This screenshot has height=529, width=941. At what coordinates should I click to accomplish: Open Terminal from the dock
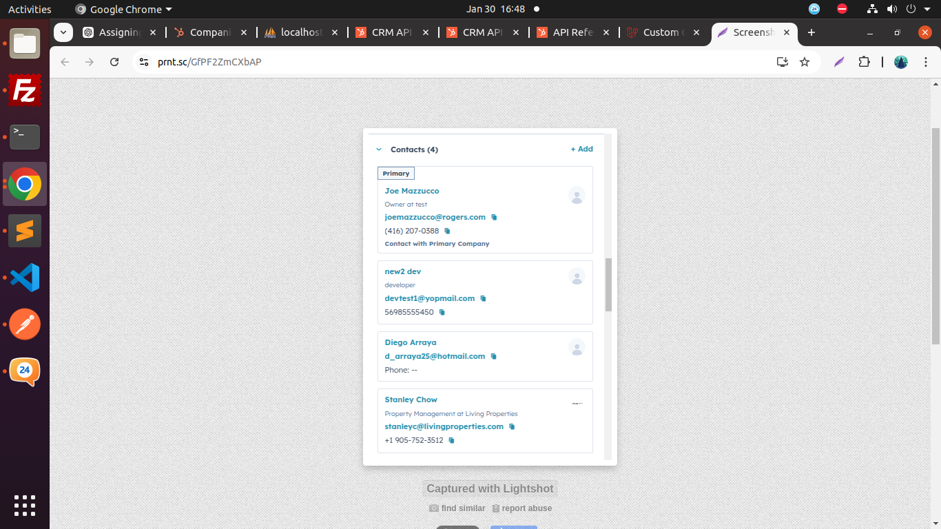[25, 137]
